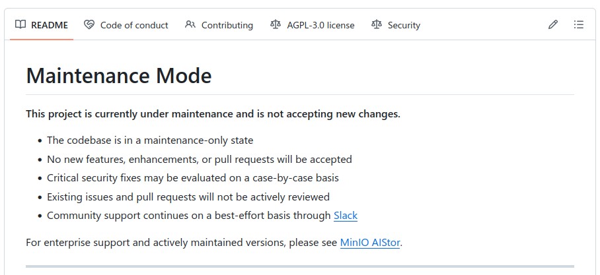Edit the README with the pencil icon
The height and width of the screenshot is (275, 600).
[x=553, y=25]
